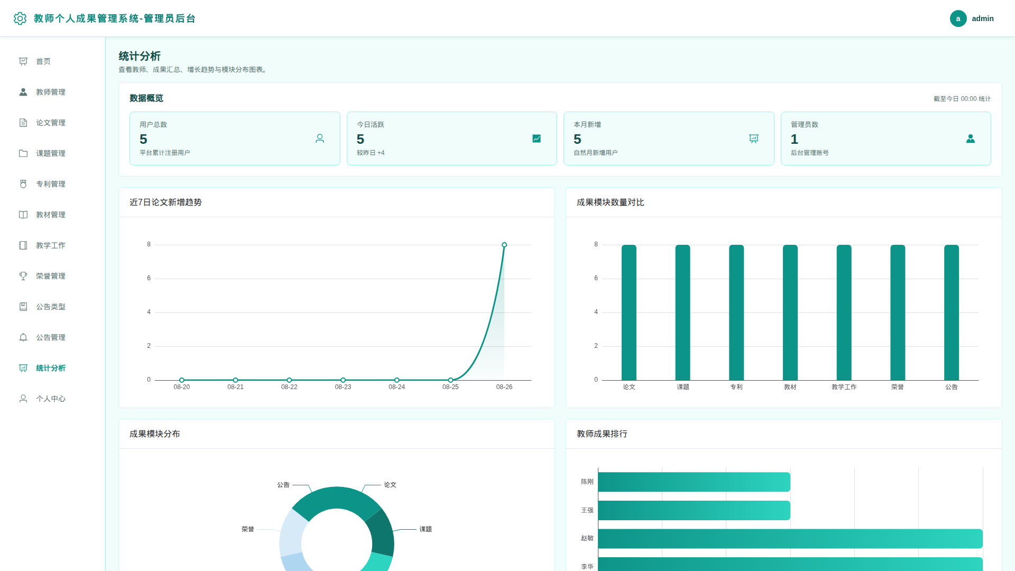Screen dimensions: 1015x571
Task: Click the settings gear logo icon
Action: (x=20, y=19)
